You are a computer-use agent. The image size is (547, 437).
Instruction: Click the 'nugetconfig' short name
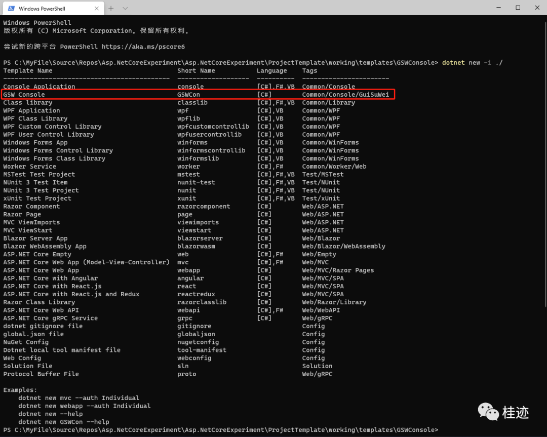click(198, 342)
